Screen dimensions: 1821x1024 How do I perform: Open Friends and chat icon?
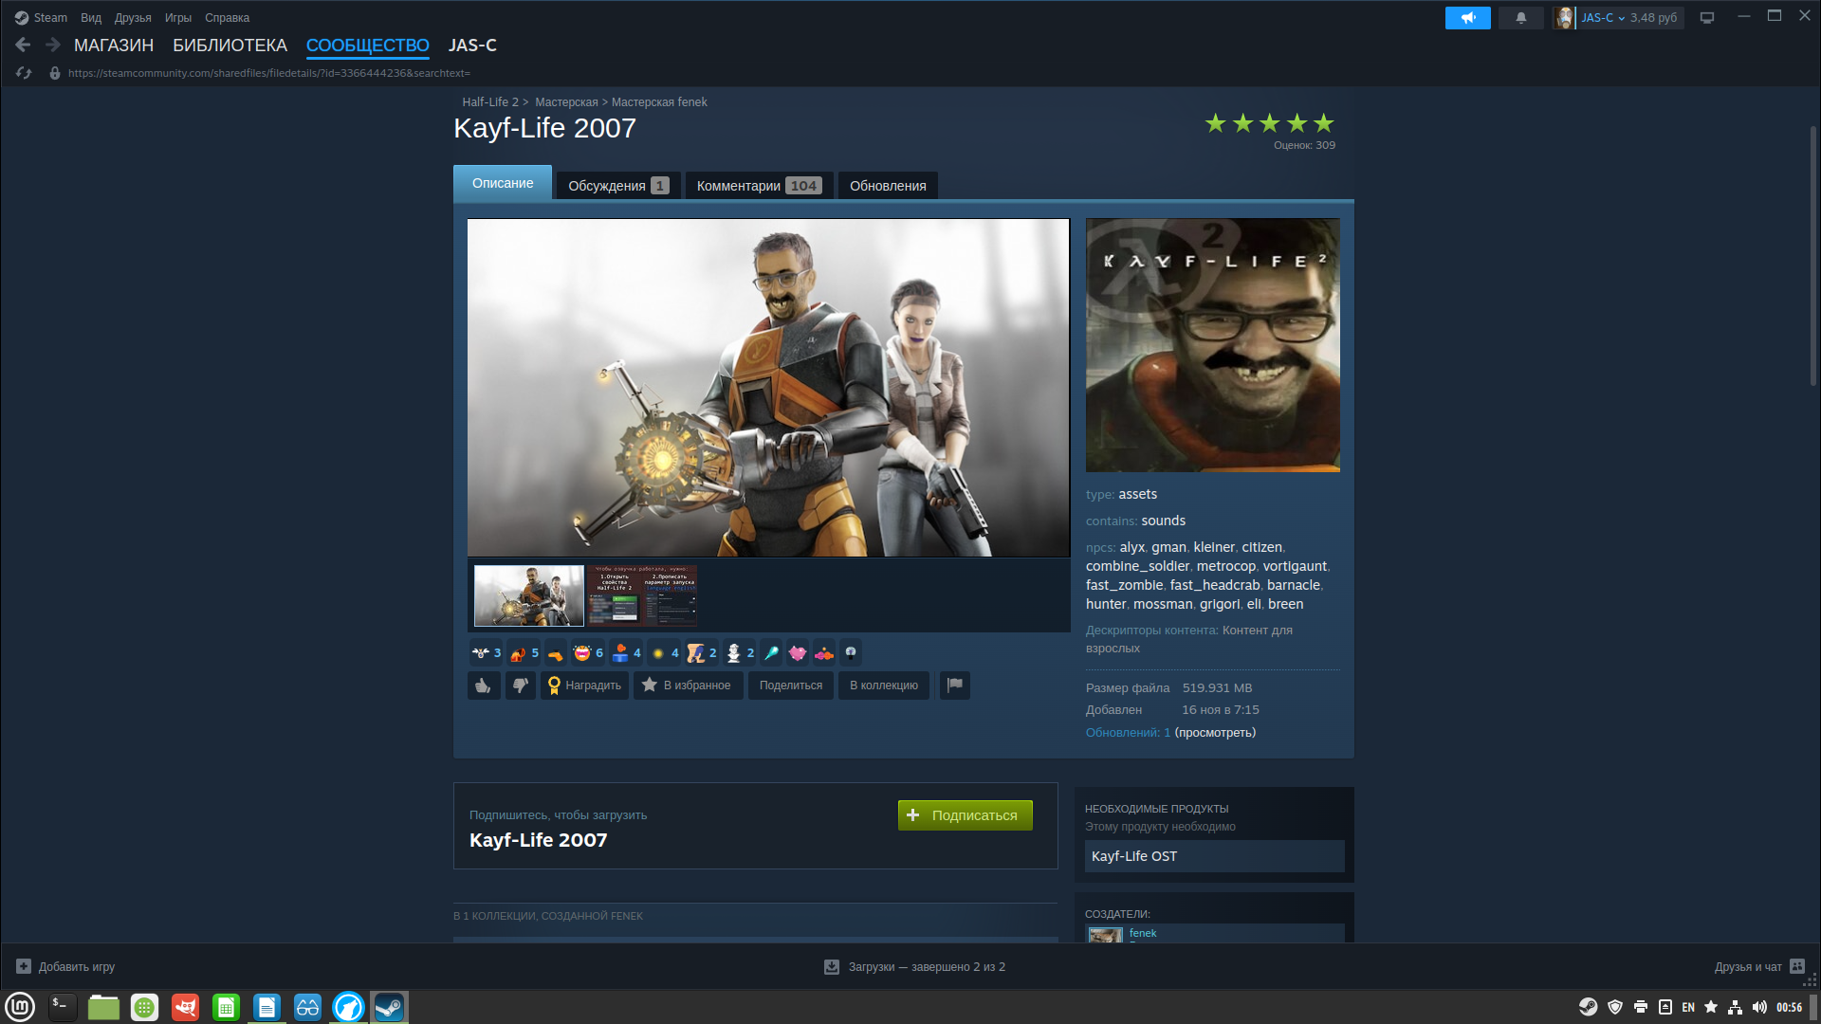pyautogui.click(x=1796, y=967)
